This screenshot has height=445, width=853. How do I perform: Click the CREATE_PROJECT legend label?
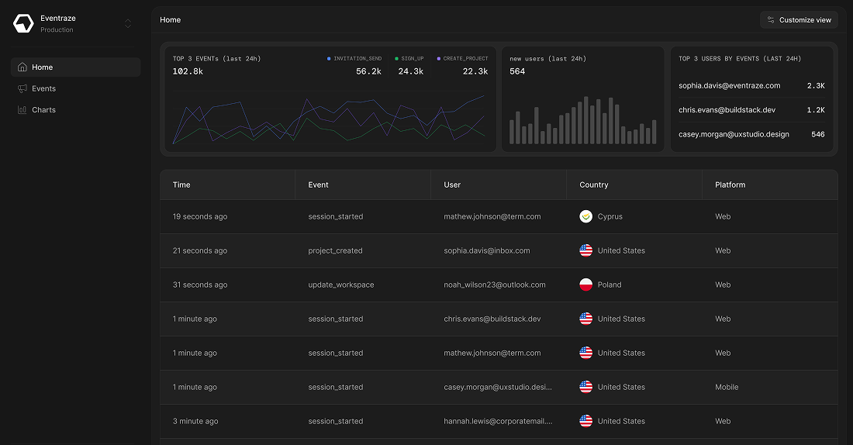click(466, 58)
